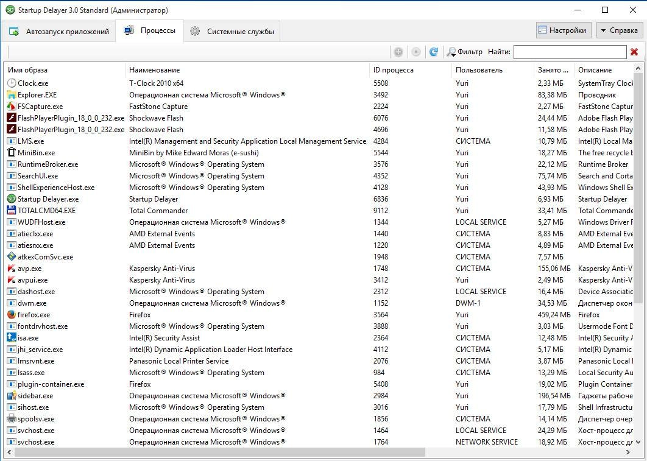Select svchost.exe with PID 1464

(319, 430)
